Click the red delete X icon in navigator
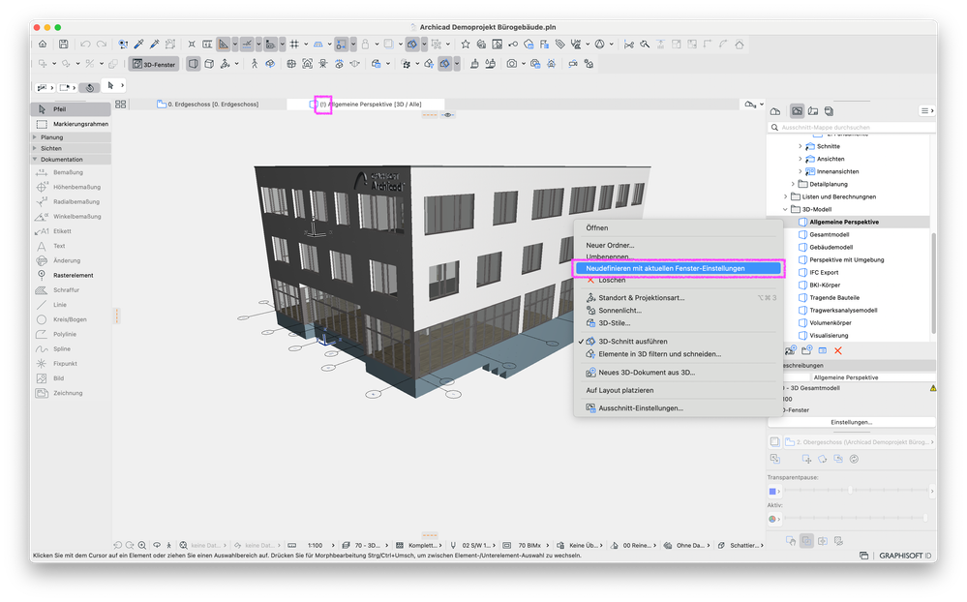 pos(838,349)
